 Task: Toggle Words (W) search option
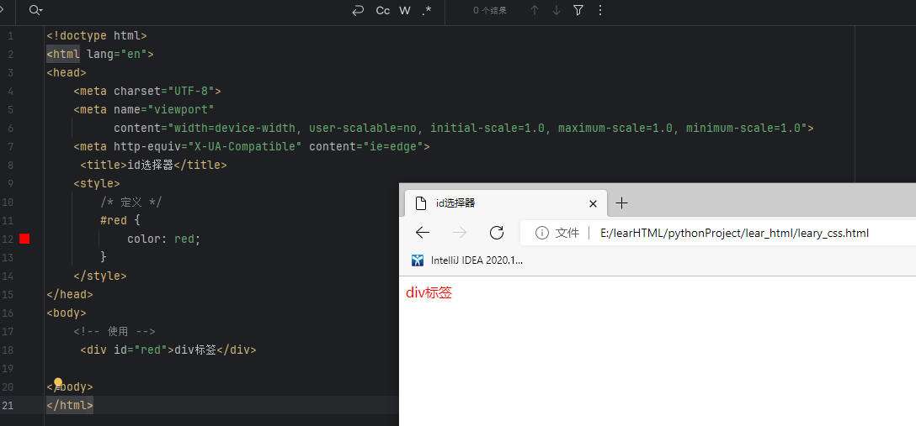tap(405, 10)
